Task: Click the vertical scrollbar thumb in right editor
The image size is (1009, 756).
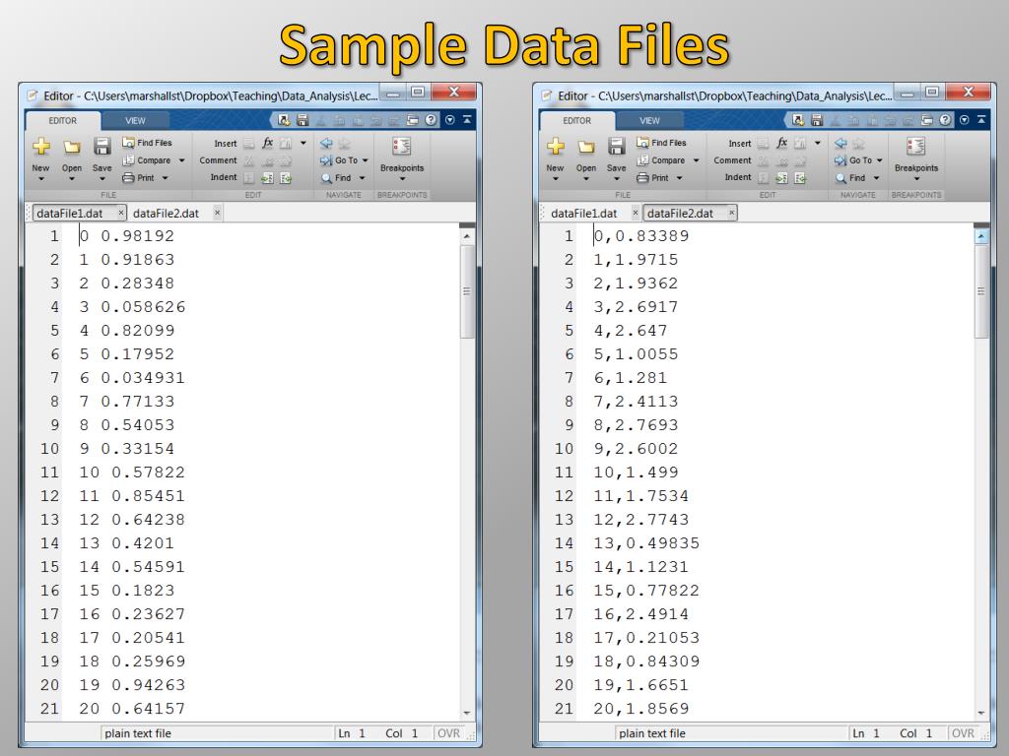Action: (981, 290)
